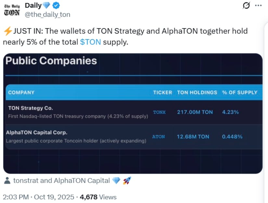Click the ATON ticker symbol
The image size is (268, 203).
pos(159,137)
